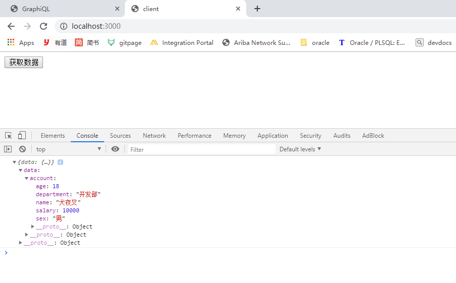
Task: Collapse the account object node
Action: 27,178
